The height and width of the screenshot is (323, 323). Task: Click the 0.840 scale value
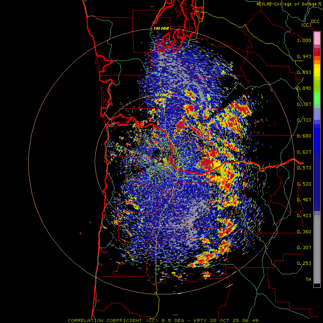pos(304,88)
